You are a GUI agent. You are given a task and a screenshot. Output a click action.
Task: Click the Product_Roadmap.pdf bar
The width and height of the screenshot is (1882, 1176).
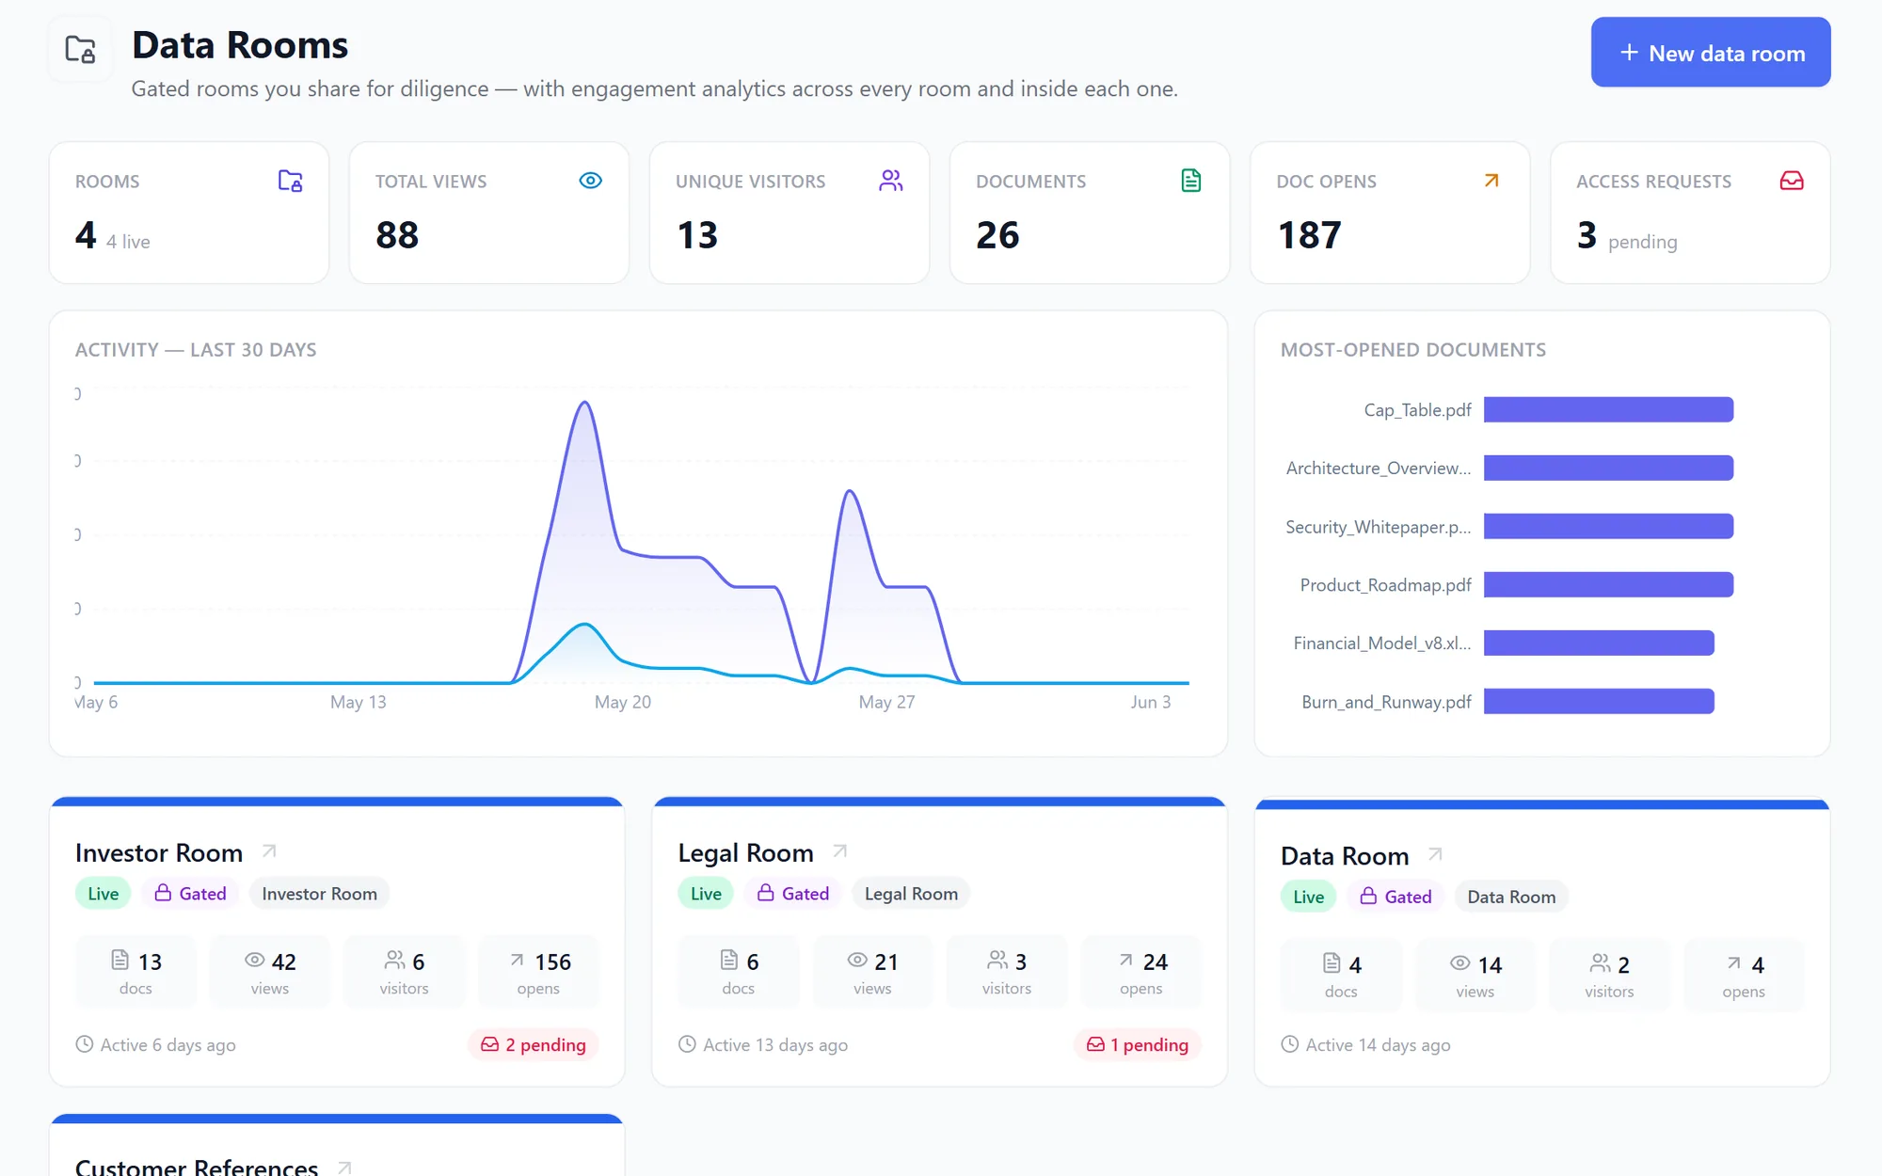point(1609,584)
